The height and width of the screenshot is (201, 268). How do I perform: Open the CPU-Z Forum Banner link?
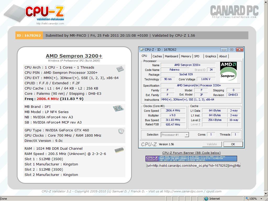(191, 153)
